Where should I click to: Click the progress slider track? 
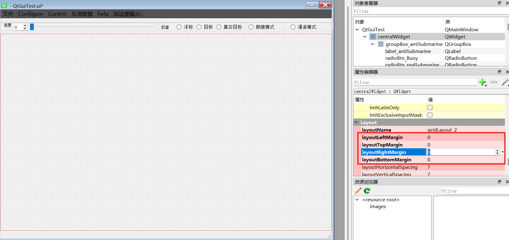pos(94,27)
